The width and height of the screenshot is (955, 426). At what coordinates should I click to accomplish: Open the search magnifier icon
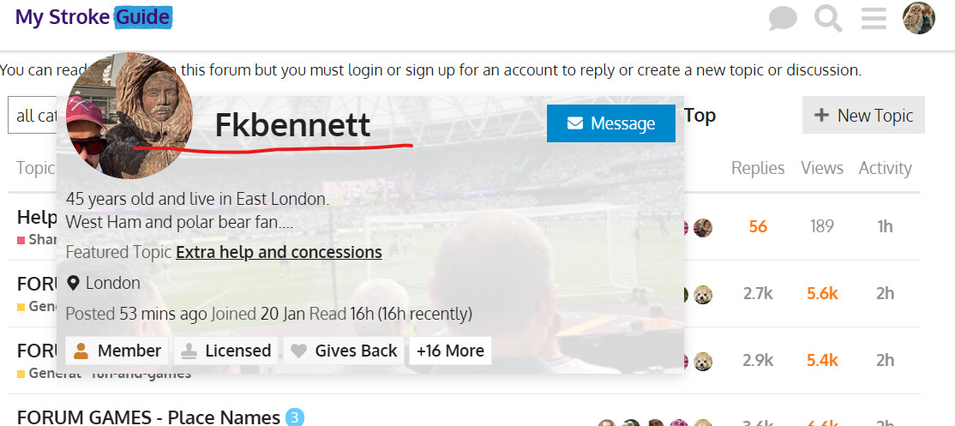point(828,18)
